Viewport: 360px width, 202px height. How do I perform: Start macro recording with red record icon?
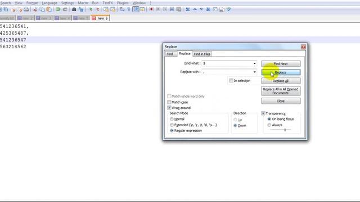tap(151, 10)
